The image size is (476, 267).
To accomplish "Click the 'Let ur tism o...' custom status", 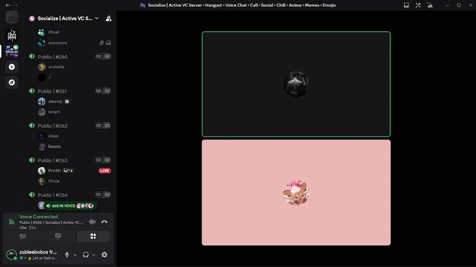I will 45,258.
